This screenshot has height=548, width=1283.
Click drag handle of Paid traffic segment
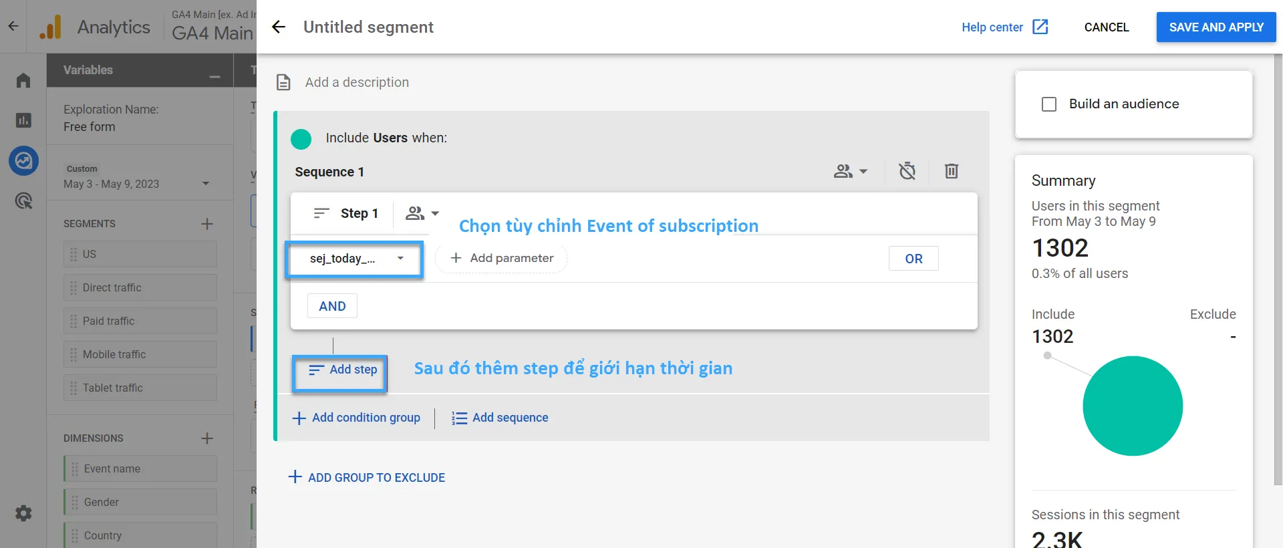pos(74,321)
